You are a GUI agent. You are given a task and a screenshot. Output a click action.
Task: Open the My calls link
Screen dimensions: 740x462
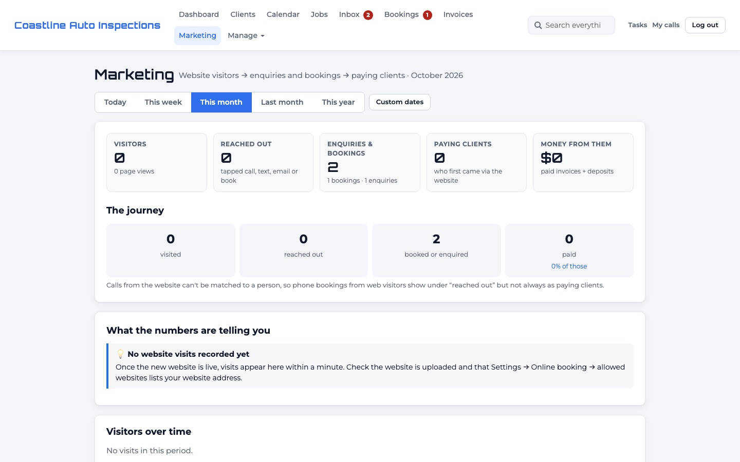666,25
